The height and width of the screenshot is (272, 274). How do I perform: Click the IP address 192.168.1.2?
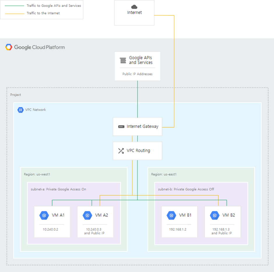pos(178,229)
